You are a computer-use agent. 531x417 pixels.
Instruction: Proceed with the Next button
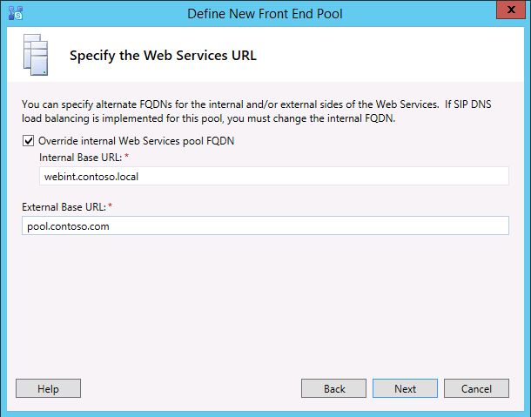click(405, 388)
